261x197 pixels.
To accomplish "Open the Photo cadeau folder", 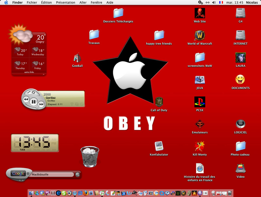I will pos(240,146).
